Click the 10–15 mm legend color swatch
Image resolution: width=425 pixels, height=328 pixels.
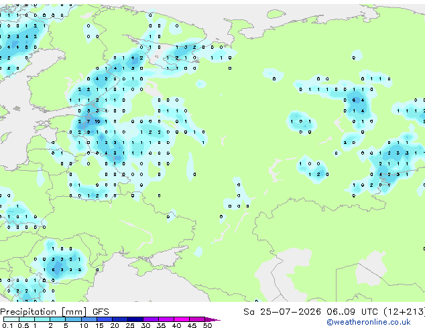pyautogui.click(x=89, y=319)
